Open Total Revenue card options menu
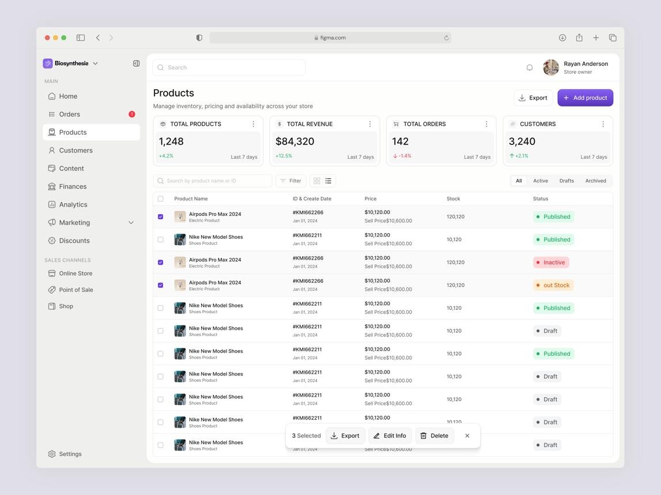661x495 pixels. click(x=370, y=124)
